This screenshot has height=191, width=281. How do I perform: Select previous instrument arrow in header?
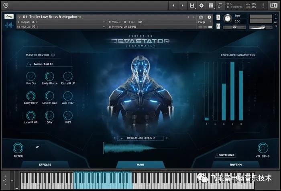[x=188, y=17]
